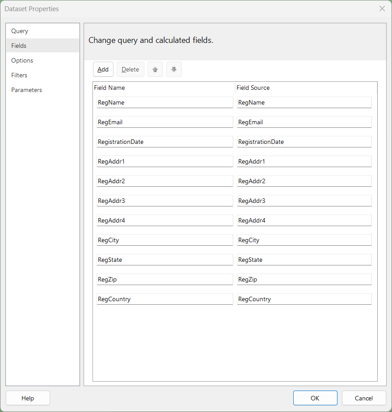Select the RegCountry field name input
This screenshot has height=412, width=392.
point(165,299)
